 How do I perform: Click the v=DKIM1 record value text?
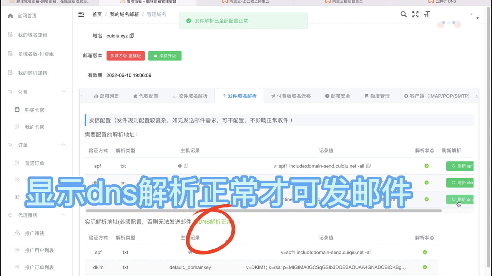[x=326, y=267]
